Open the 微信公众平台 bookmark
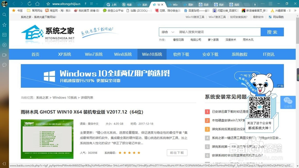Image resolution: width=299 pixels, height=168 pixels. (113, 10)
